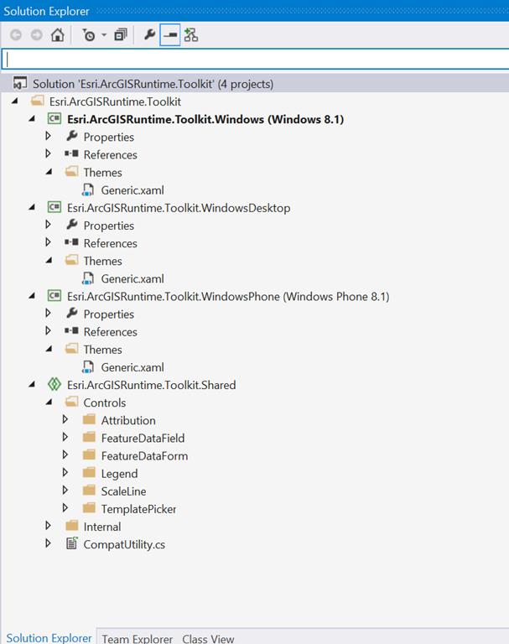Collapse the Controls folder
Image resolution: width=509 pixels, height=644 pixels.
[x=49, y=402]
